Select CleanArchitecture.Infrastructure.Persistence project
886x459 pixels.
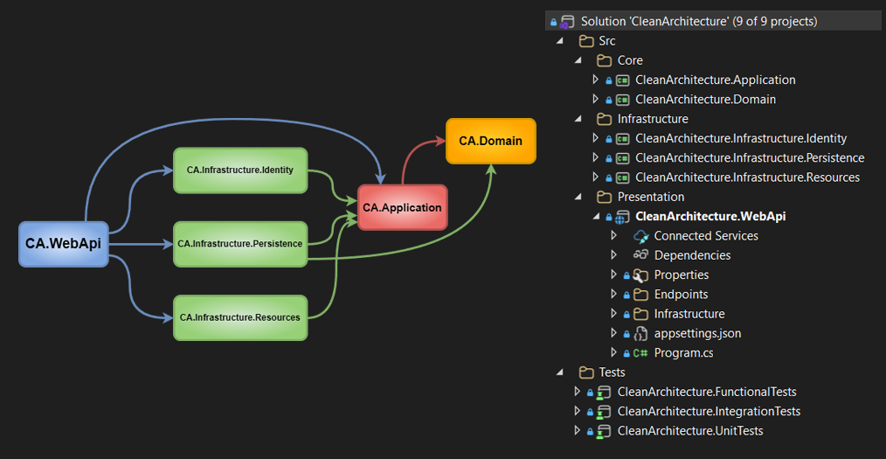(749, 158)
